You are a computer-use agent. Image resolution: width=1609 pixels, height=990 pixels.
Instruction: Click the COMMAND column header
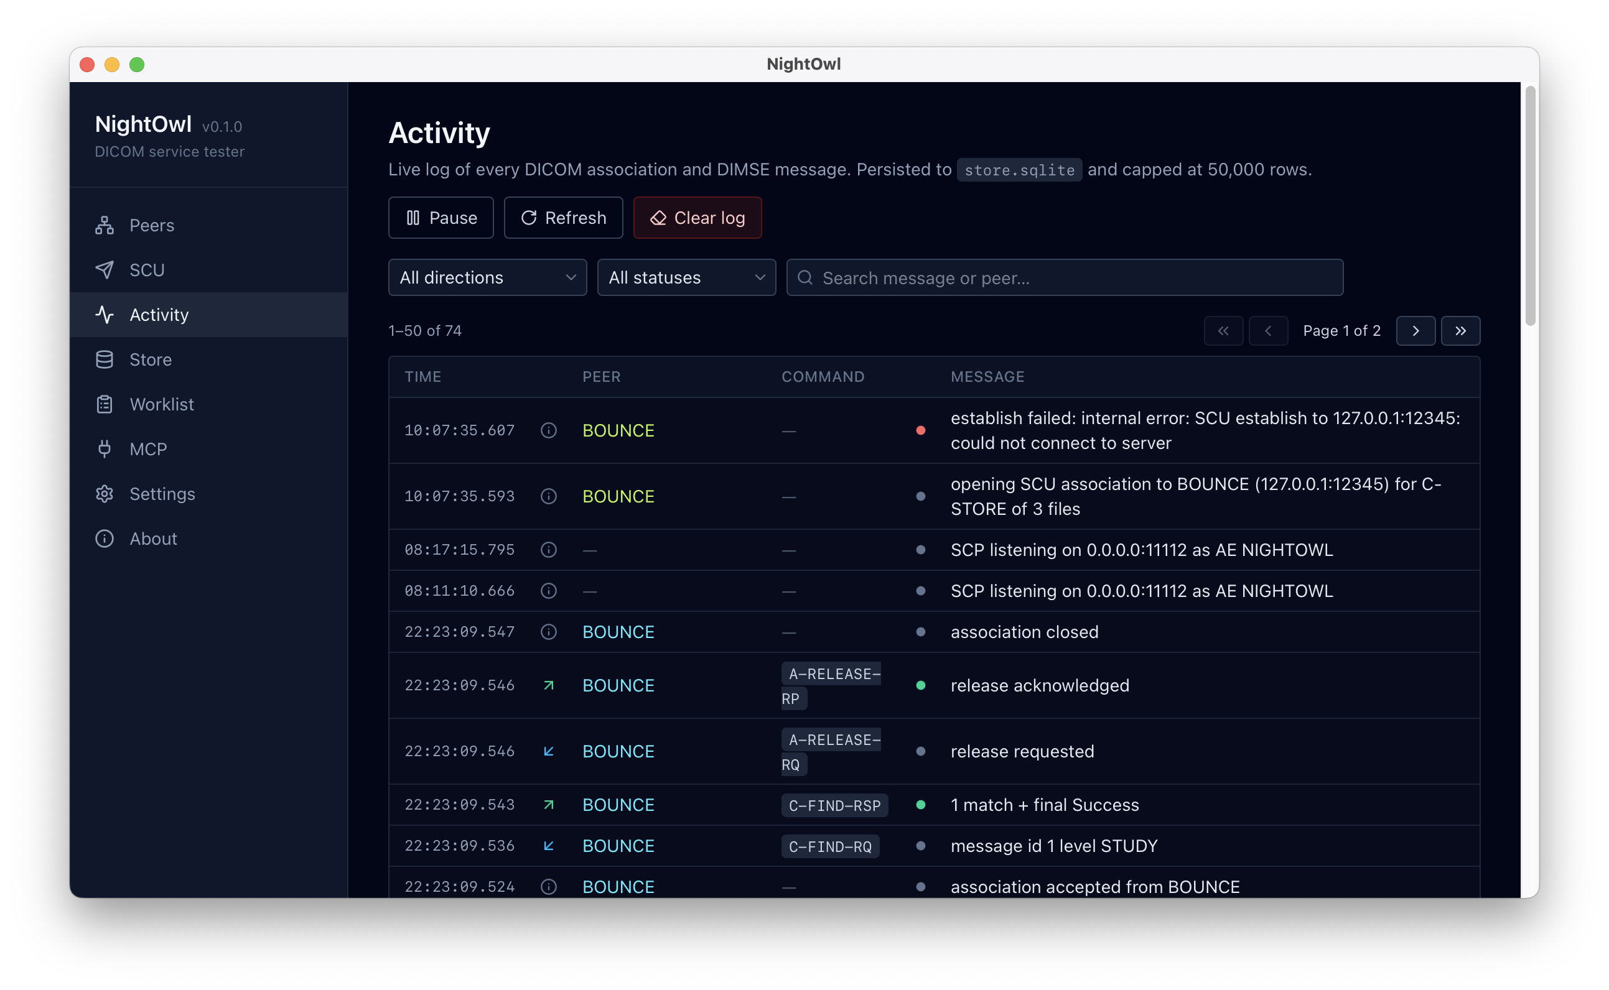(x=822, y=376)
